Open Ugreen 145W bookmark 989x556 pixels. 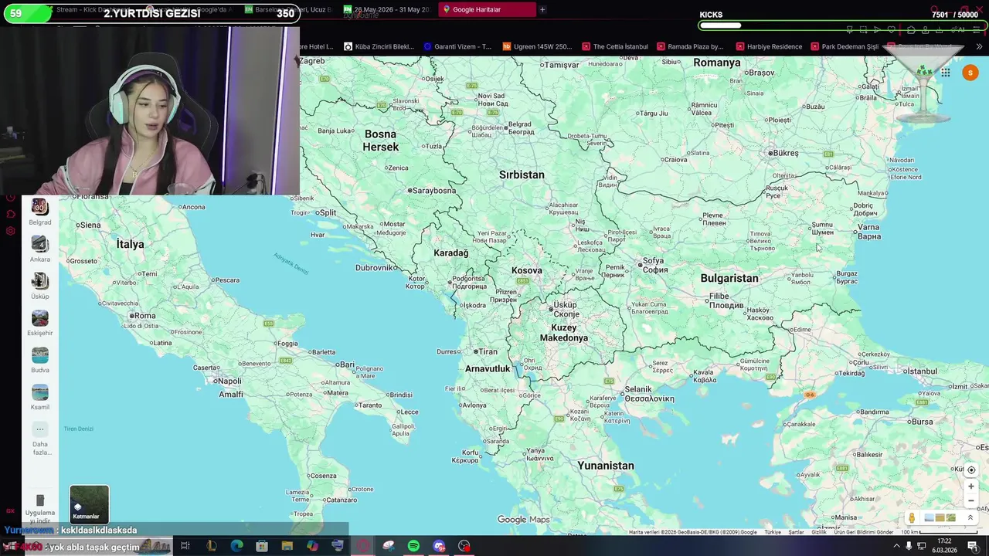(537, 46)
